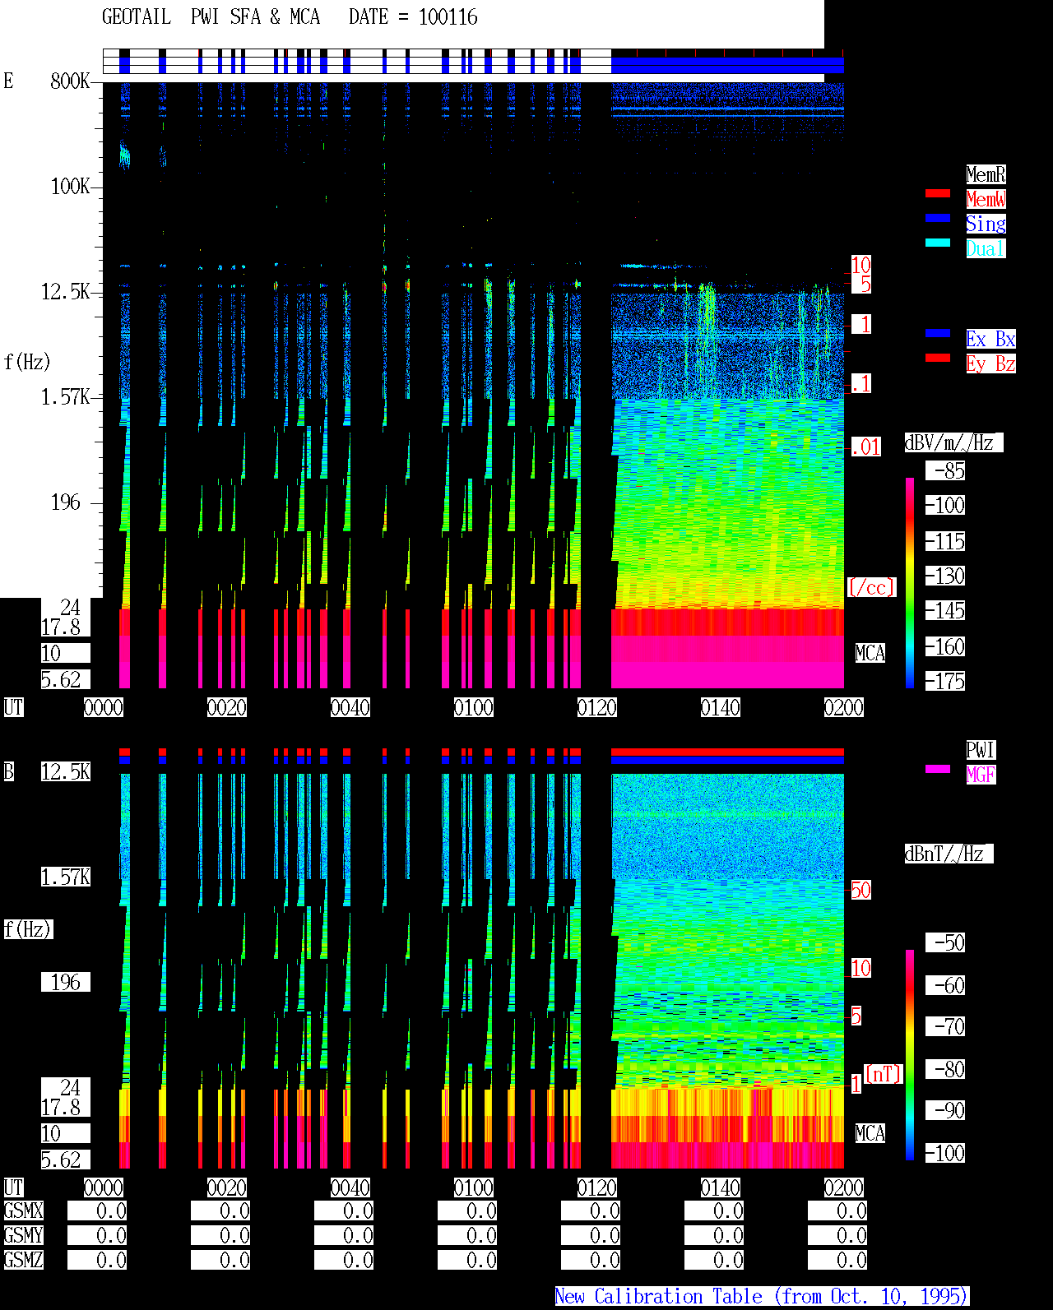Click the red [/cc] density unit label
The image size is (1053, 1310).
(871, 587)
